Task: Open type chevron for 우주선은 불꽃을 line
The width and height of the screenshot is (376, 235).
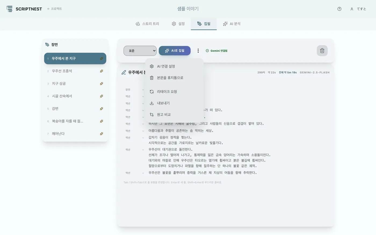Action: 143,173
